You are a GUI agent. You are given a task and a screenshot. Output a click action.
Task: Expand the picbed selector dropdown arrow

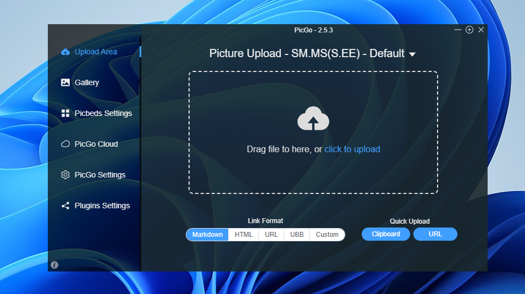coord(412,54)
